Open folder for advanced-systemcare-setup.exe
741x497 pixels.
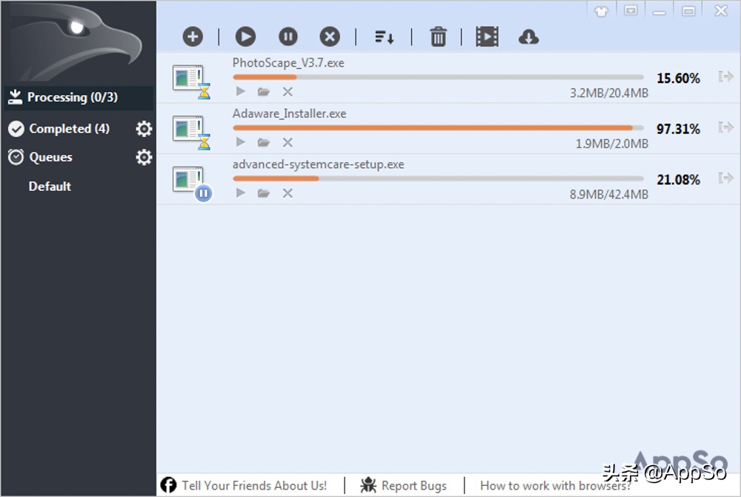click(263, 193)
